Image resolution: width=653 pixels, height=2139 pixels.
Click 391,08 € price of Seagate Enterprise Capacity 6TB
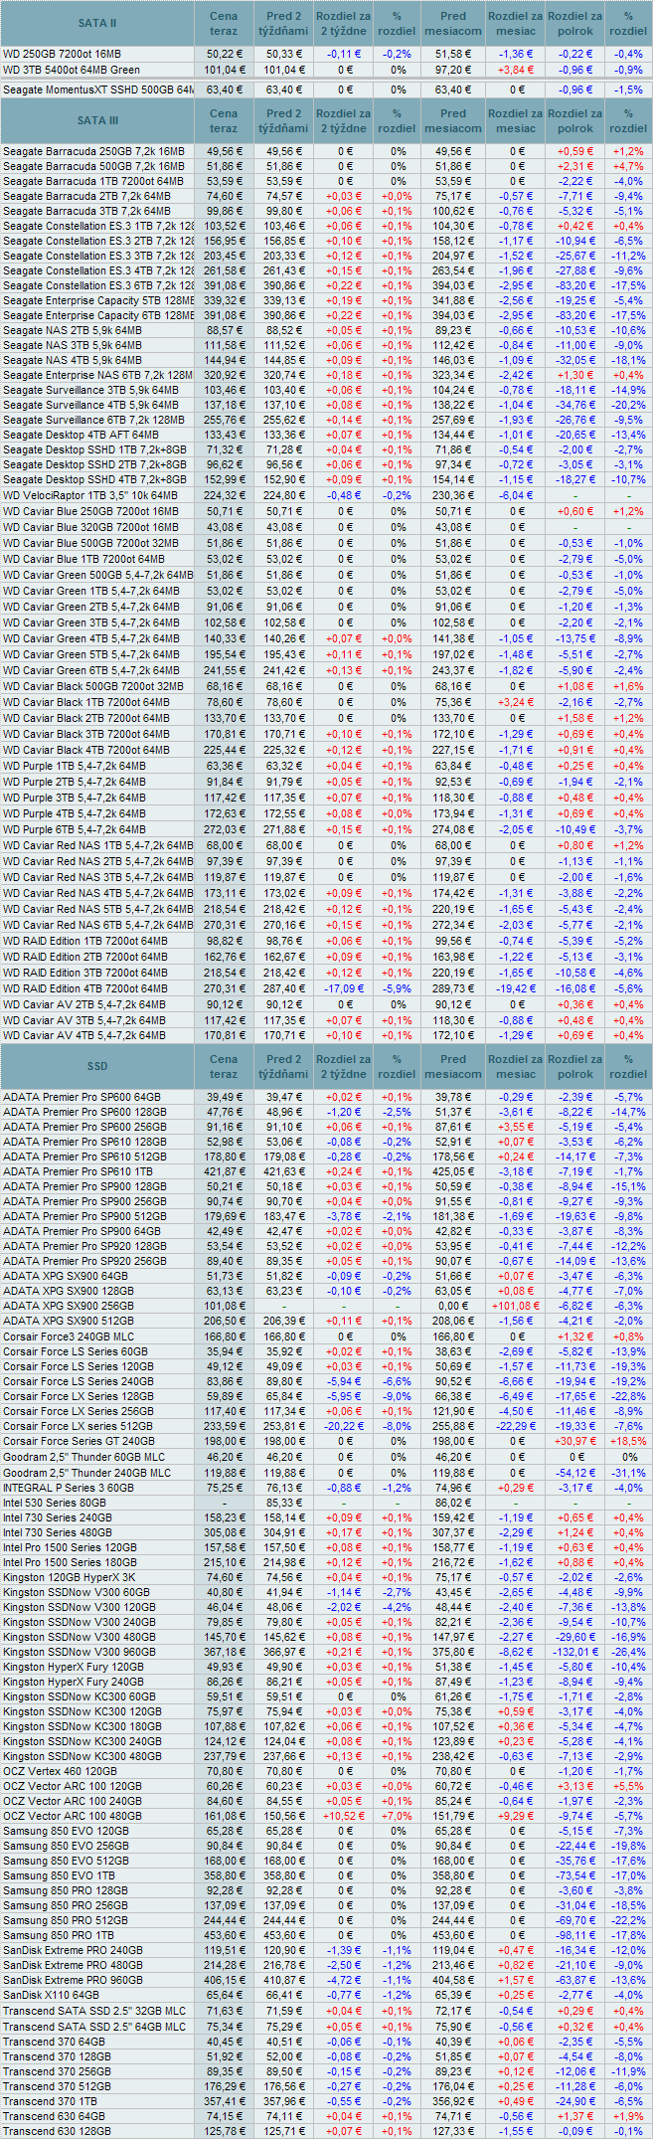(x=225, y=315)
